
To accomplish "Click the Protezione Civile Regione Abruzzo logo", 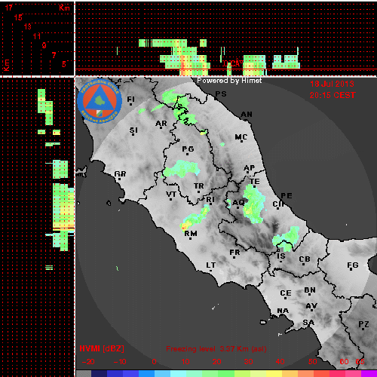I will [100, 101].
